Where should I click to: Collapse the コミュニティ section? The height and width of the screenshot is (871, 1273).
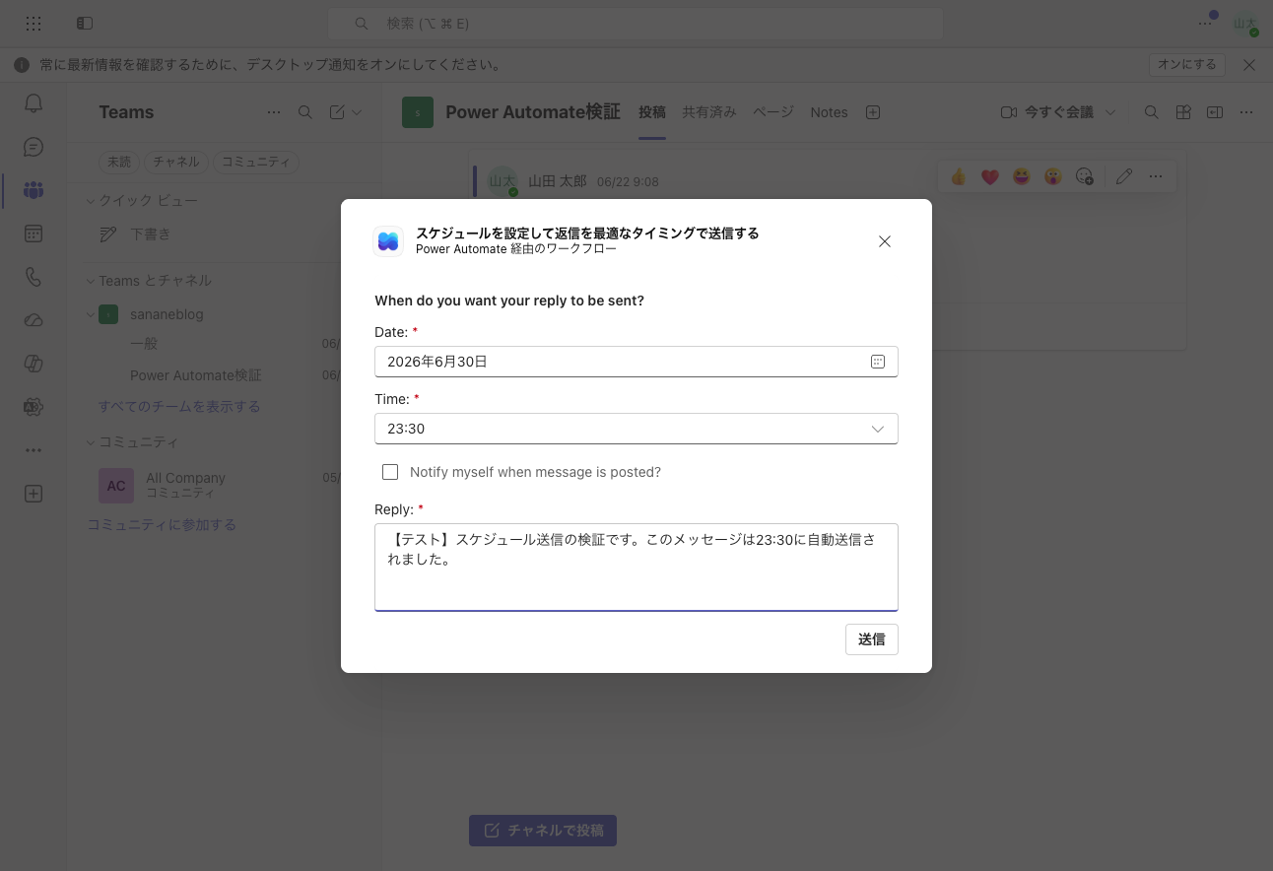point(91,442)
